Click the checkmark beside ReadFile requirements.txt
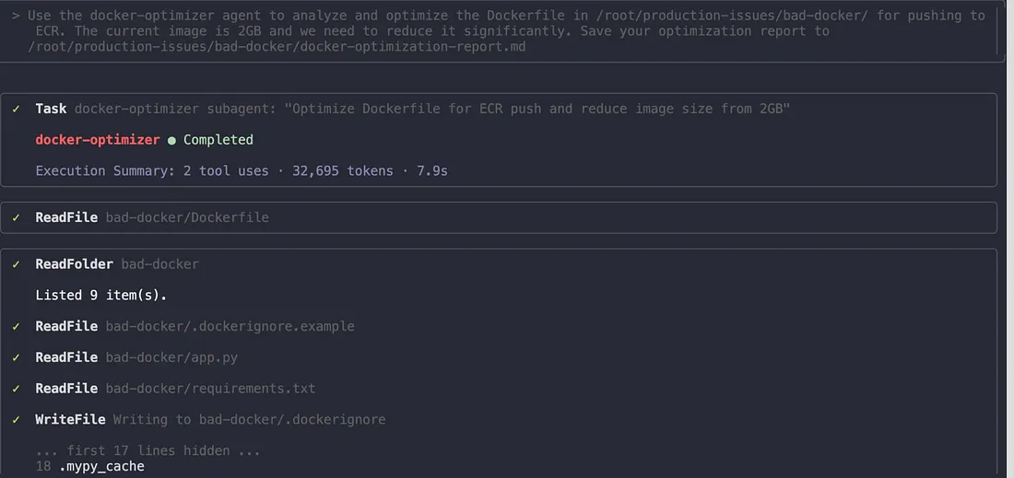This screenshot has height=478, width=1014. coord(17,389)
